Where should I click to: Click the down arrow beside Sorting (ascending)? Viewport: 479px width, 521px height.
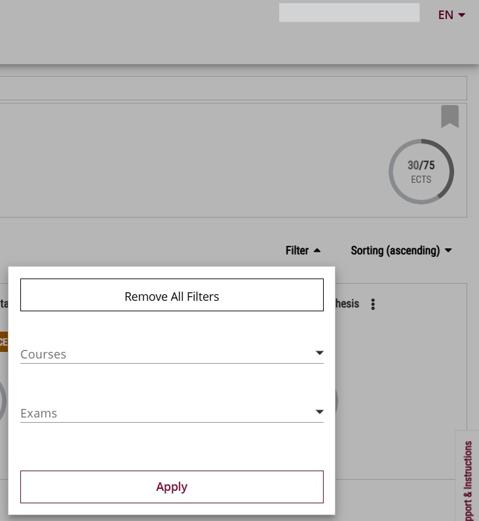[448, 250]
